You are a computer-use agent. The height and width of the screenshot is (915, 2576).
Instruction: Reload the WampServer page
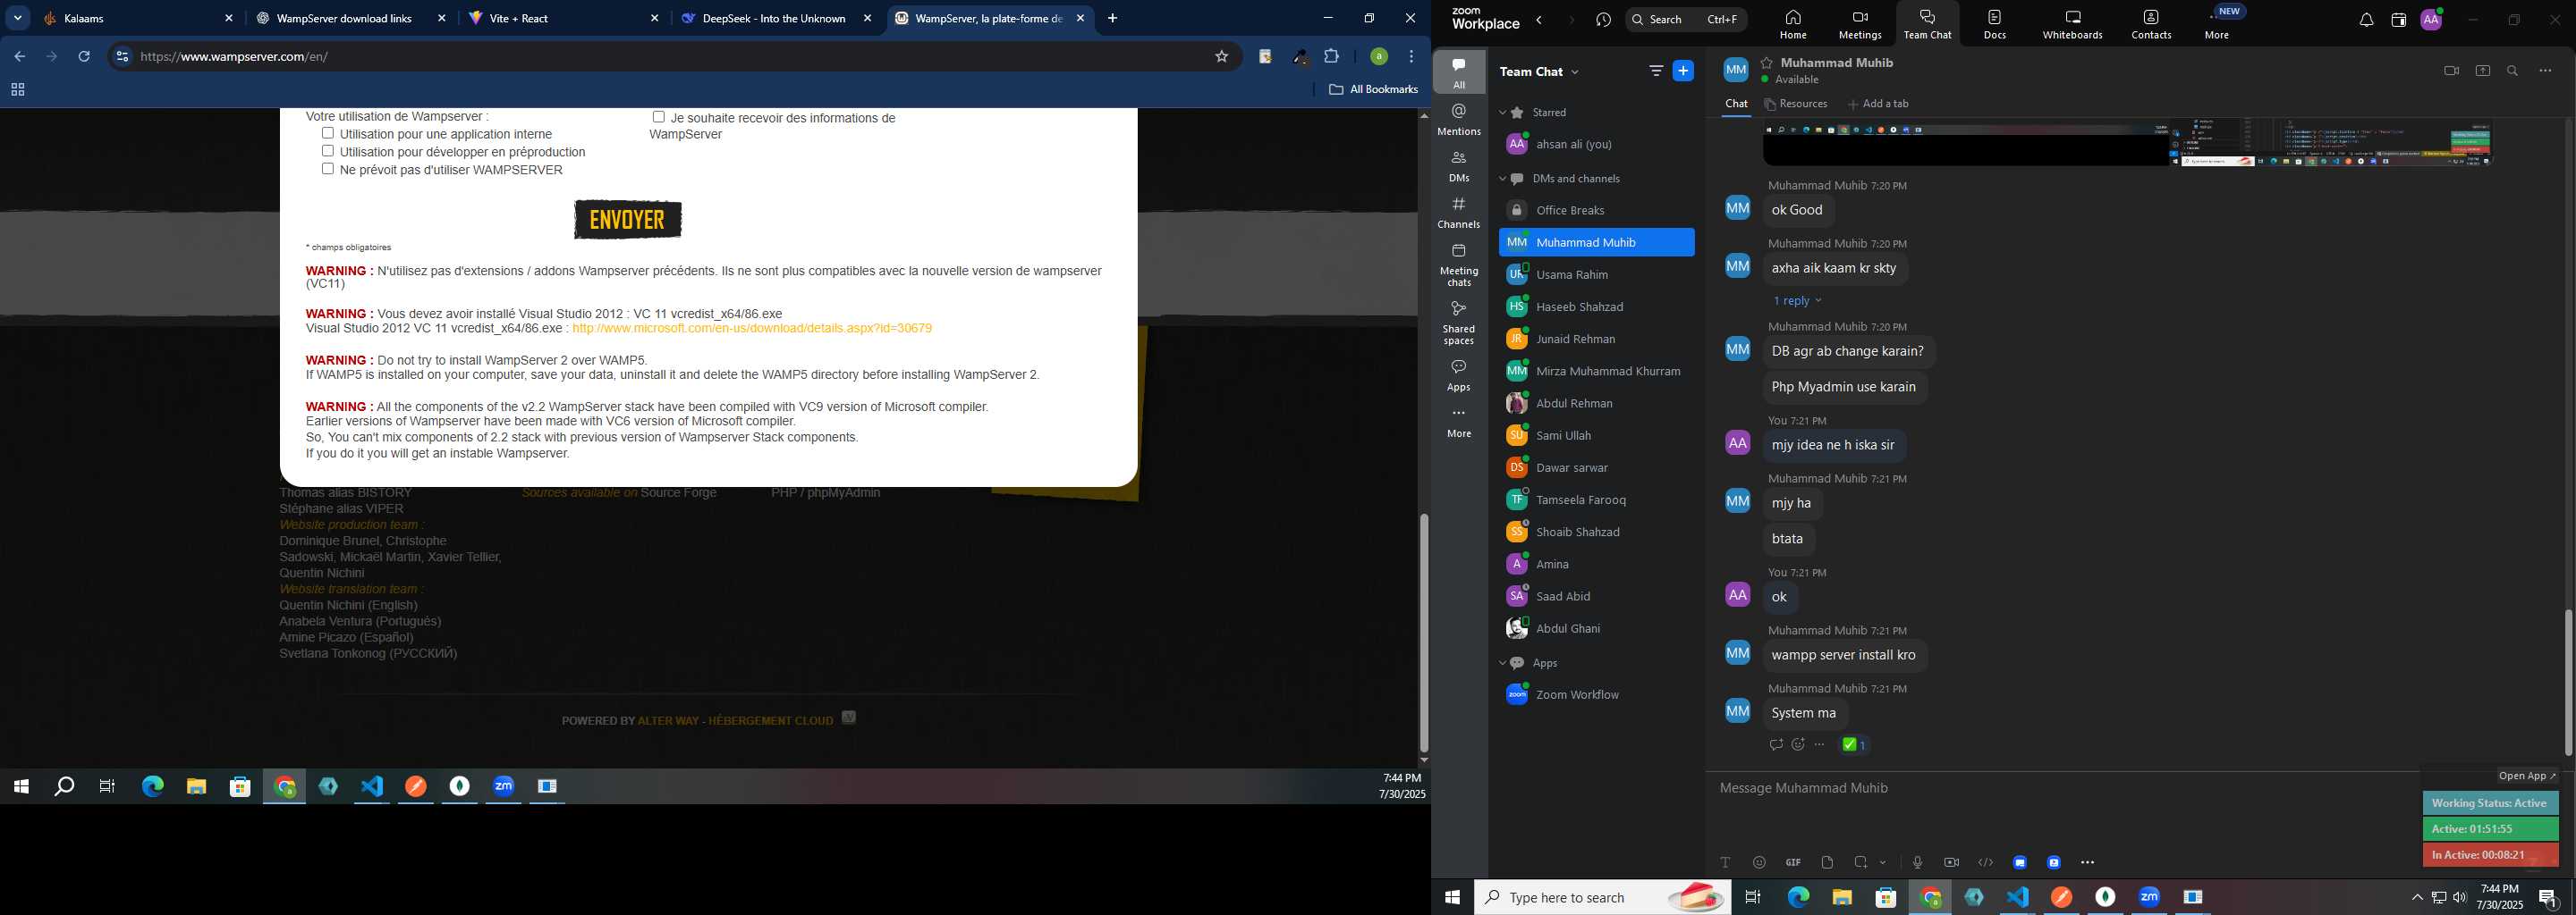point(84,57)
